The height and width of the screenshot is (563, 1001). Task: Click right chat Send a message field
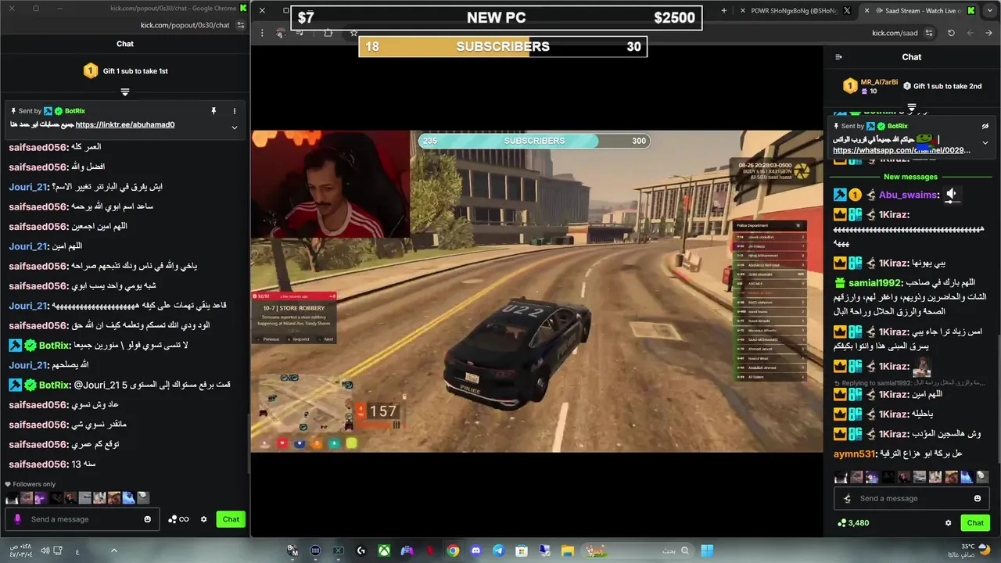[911, 498]
